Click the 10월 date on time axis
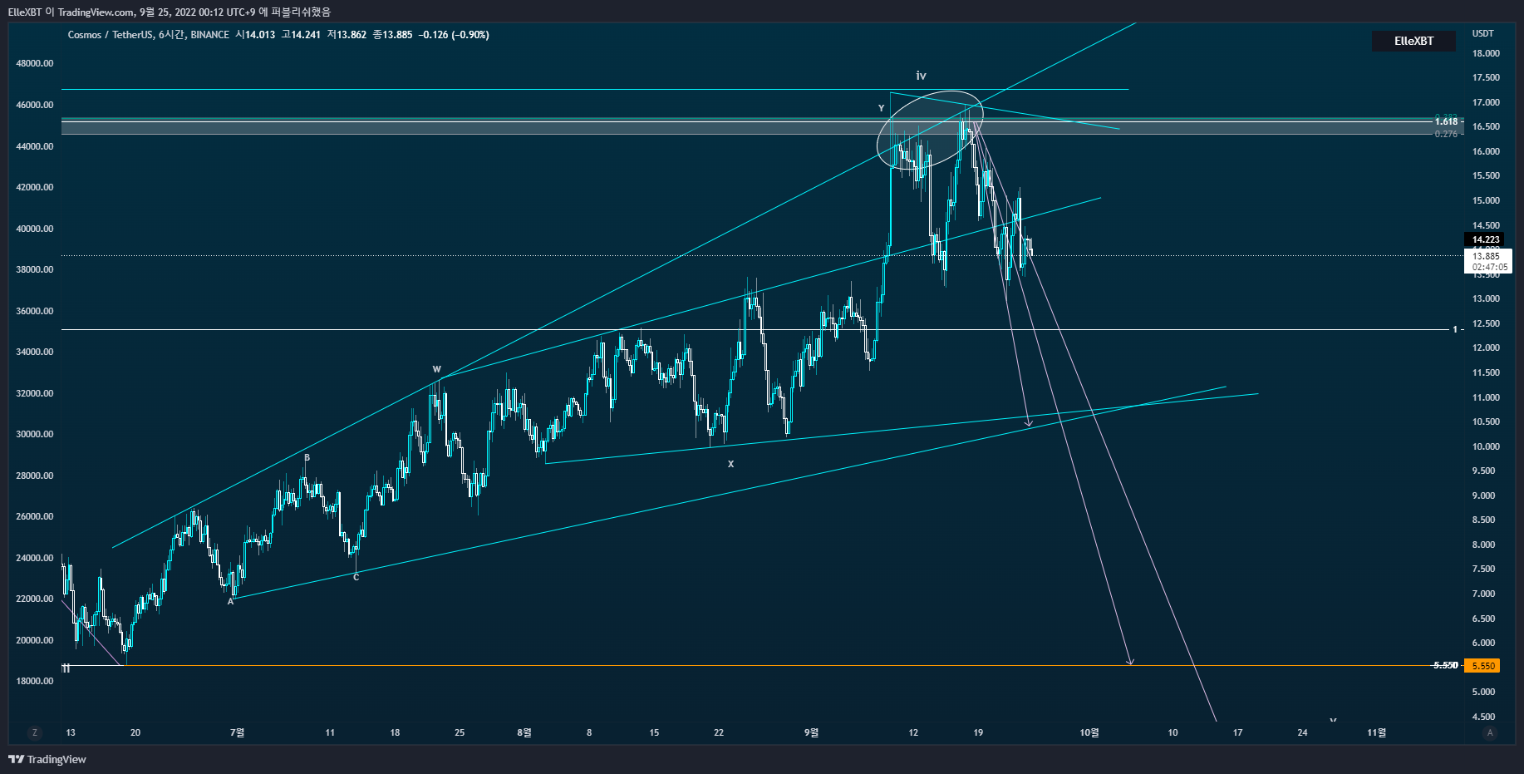1524x774 pixels. click(x=1089, y=732)
